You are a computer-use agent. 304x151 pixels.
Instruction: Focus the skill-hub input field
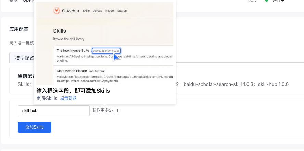[x=54, y=111]
